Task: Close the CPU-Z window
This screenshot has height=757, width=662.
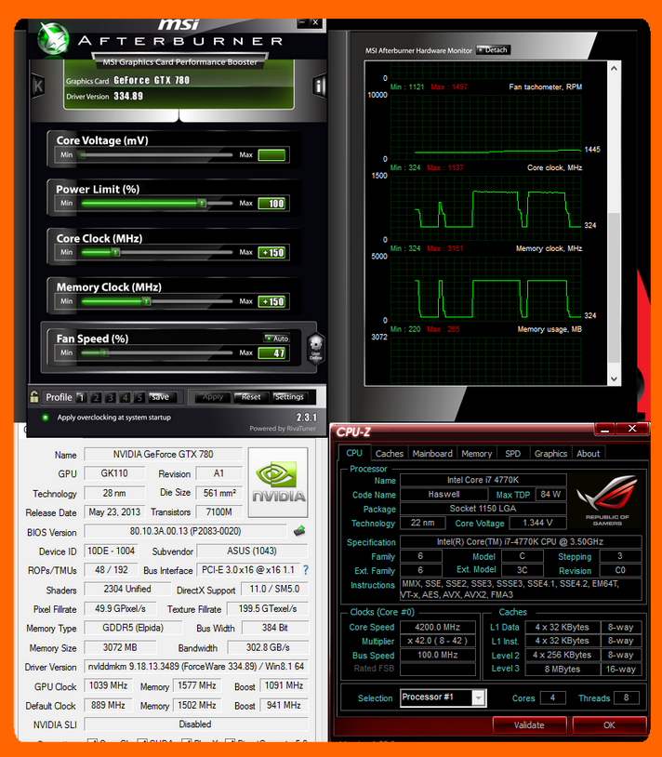Action: pos(632,429)
